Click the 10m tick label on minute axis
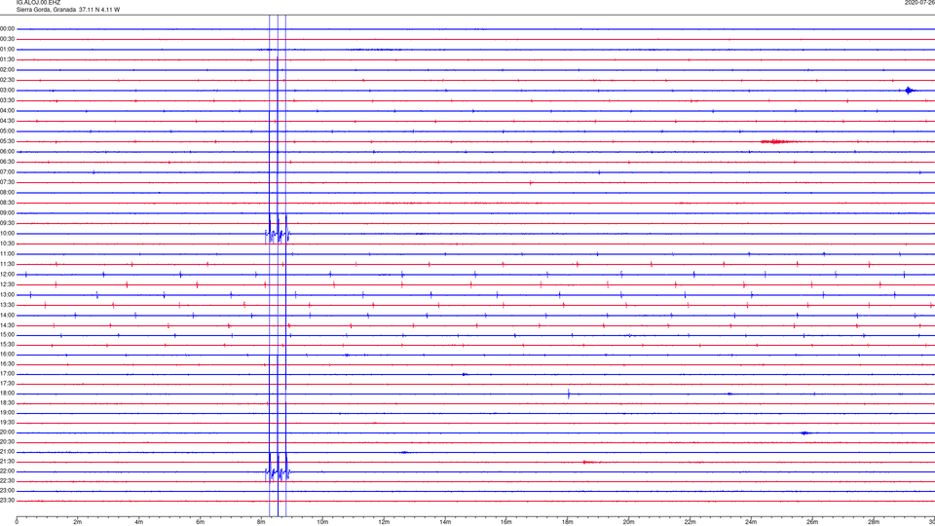The image size is (935, 526). [322, 522]
